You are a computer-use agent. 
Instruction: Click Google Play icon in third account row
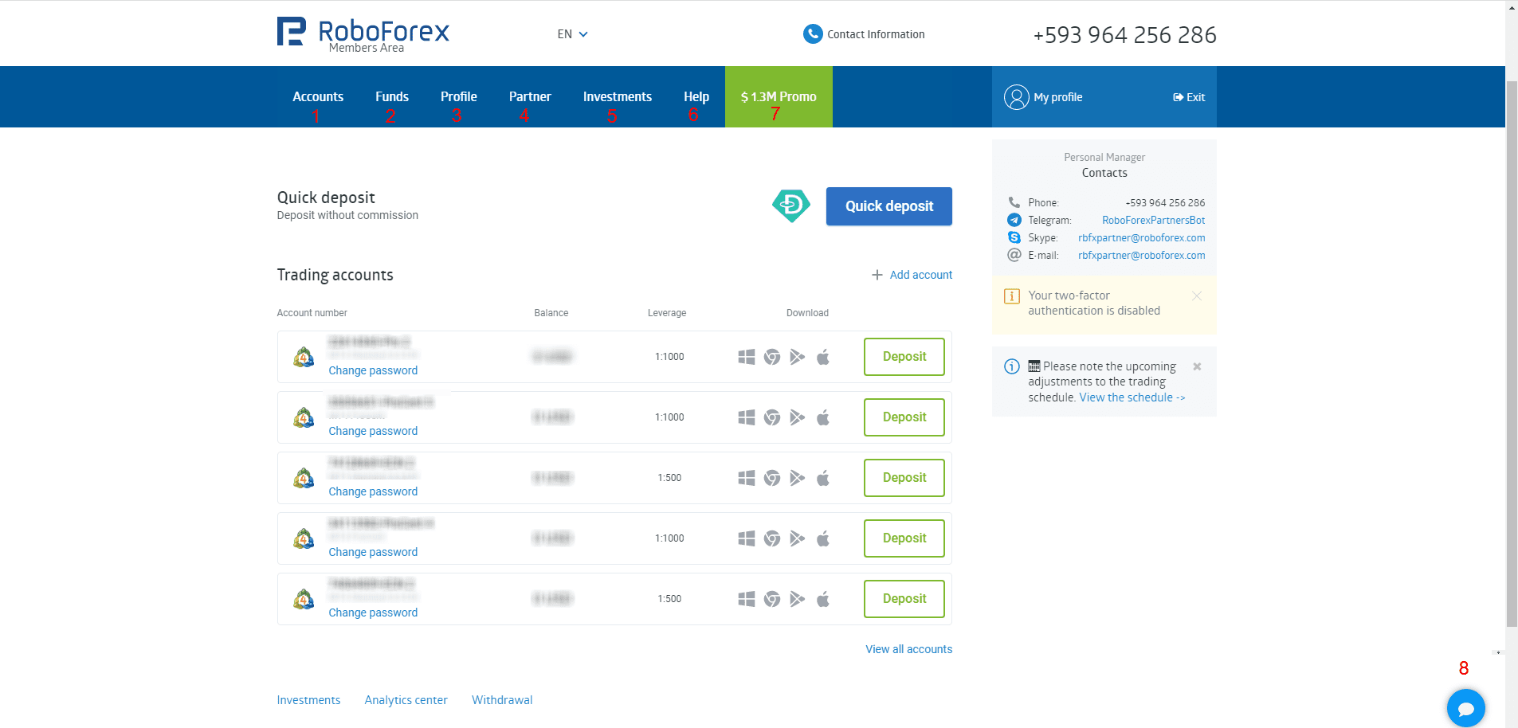click(797, 478)
